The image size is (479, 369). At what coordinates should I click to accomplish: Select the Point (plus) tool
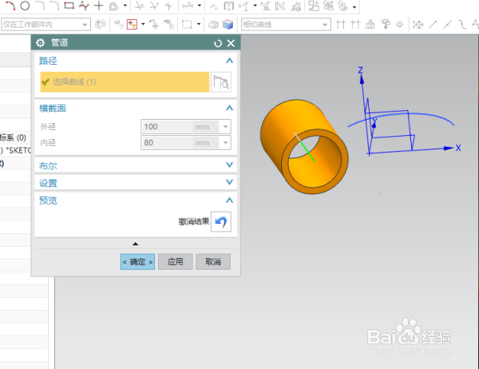pos(98,6)
